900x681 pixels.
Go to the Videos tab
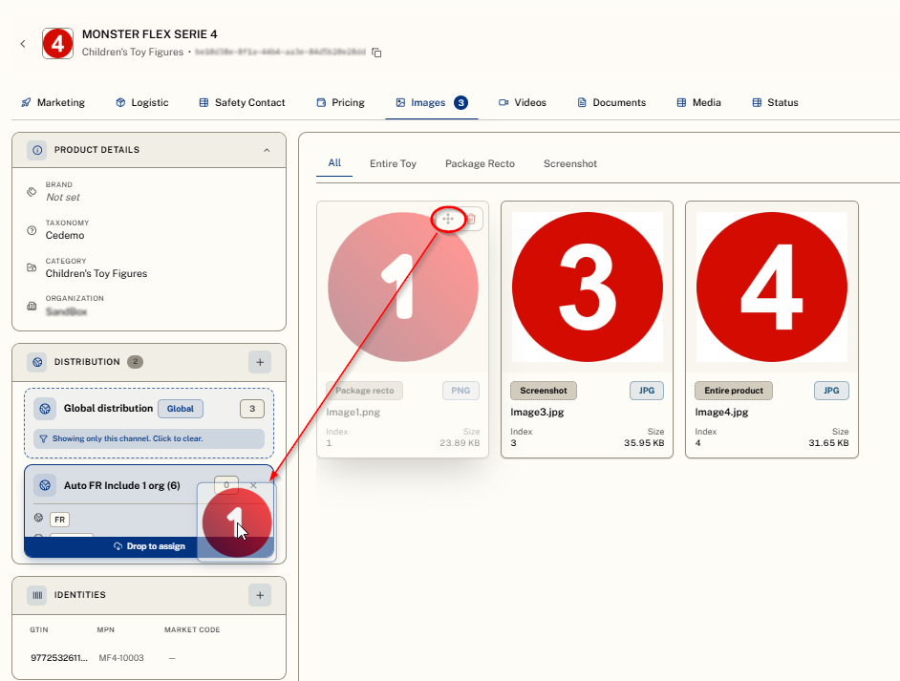point(523,103)
